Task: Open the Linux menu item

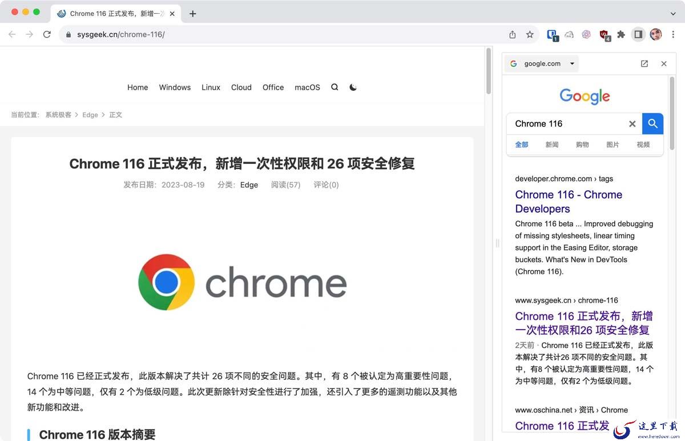Action: click(x=211, y=87)
